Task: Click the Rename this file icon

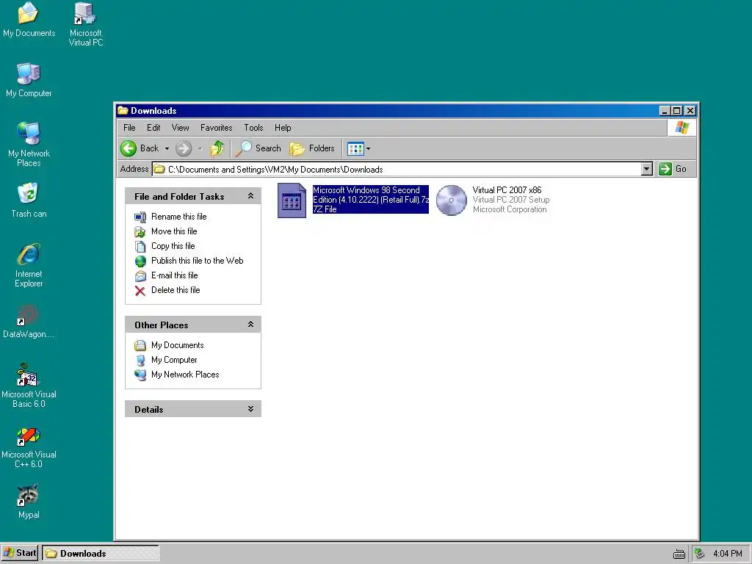Action: [140, 217]
